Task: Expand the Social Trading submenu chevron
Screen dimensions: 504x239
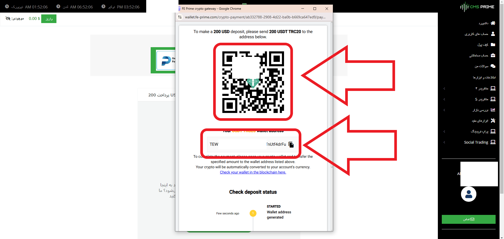Action: point(444,142)
